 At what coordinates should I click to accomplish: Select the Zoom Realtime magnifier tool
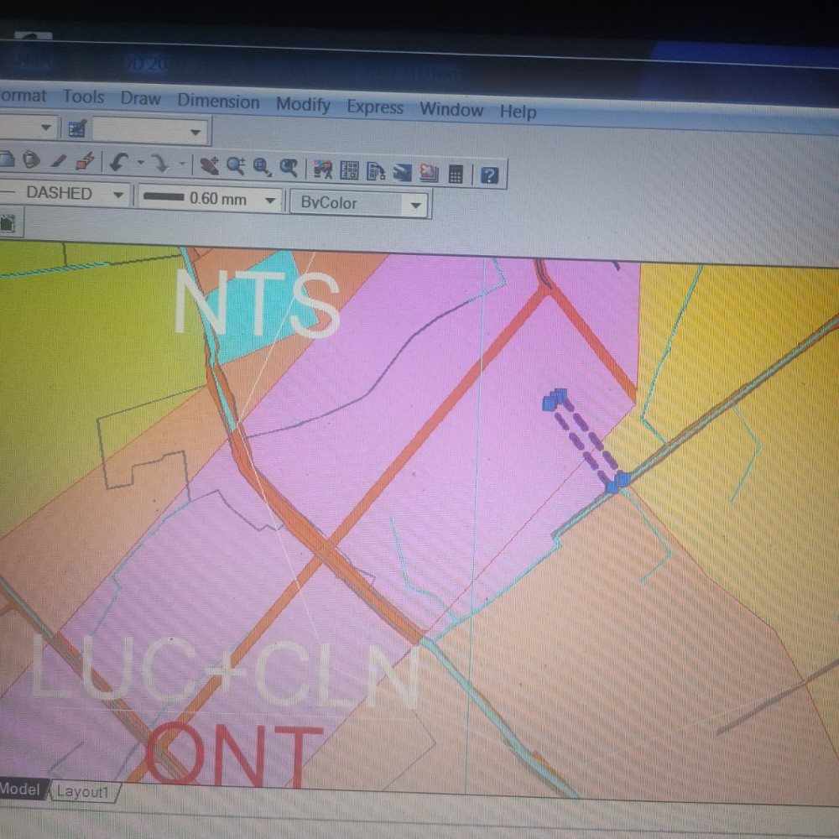236,166
